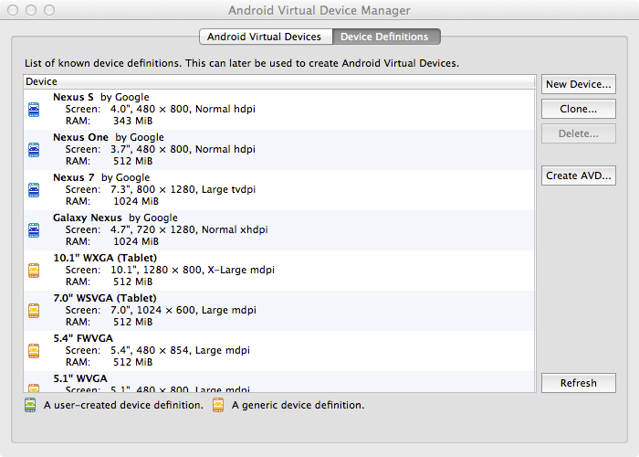Click the 5.4" FWVGA device icon

pos(34,351)
